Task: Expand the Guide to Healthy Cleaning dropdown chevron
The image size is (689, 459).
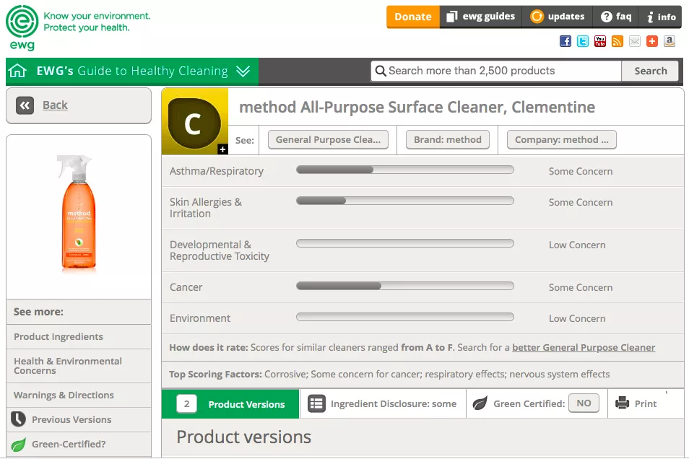Action: pyautogui.click(x=243, y=71)
